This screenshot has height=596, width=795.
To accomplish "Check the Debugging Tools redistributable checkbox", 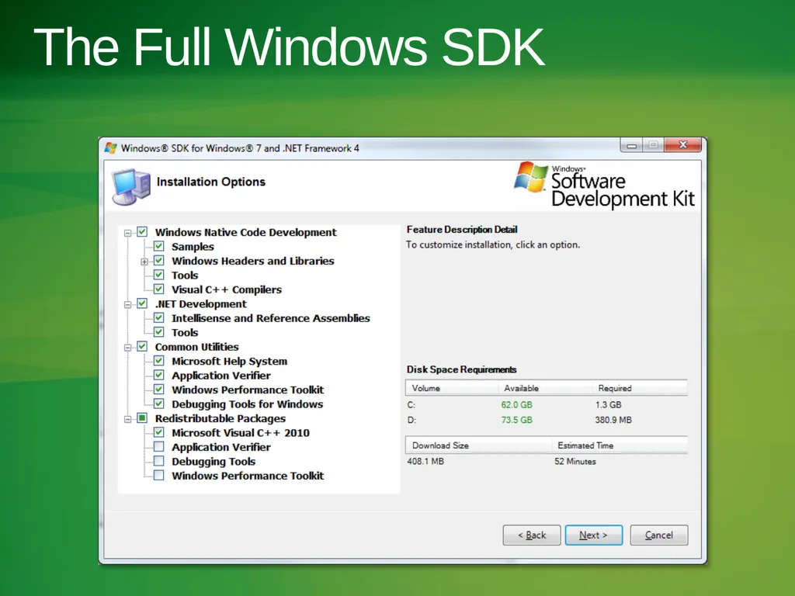I will click(159, 461).
